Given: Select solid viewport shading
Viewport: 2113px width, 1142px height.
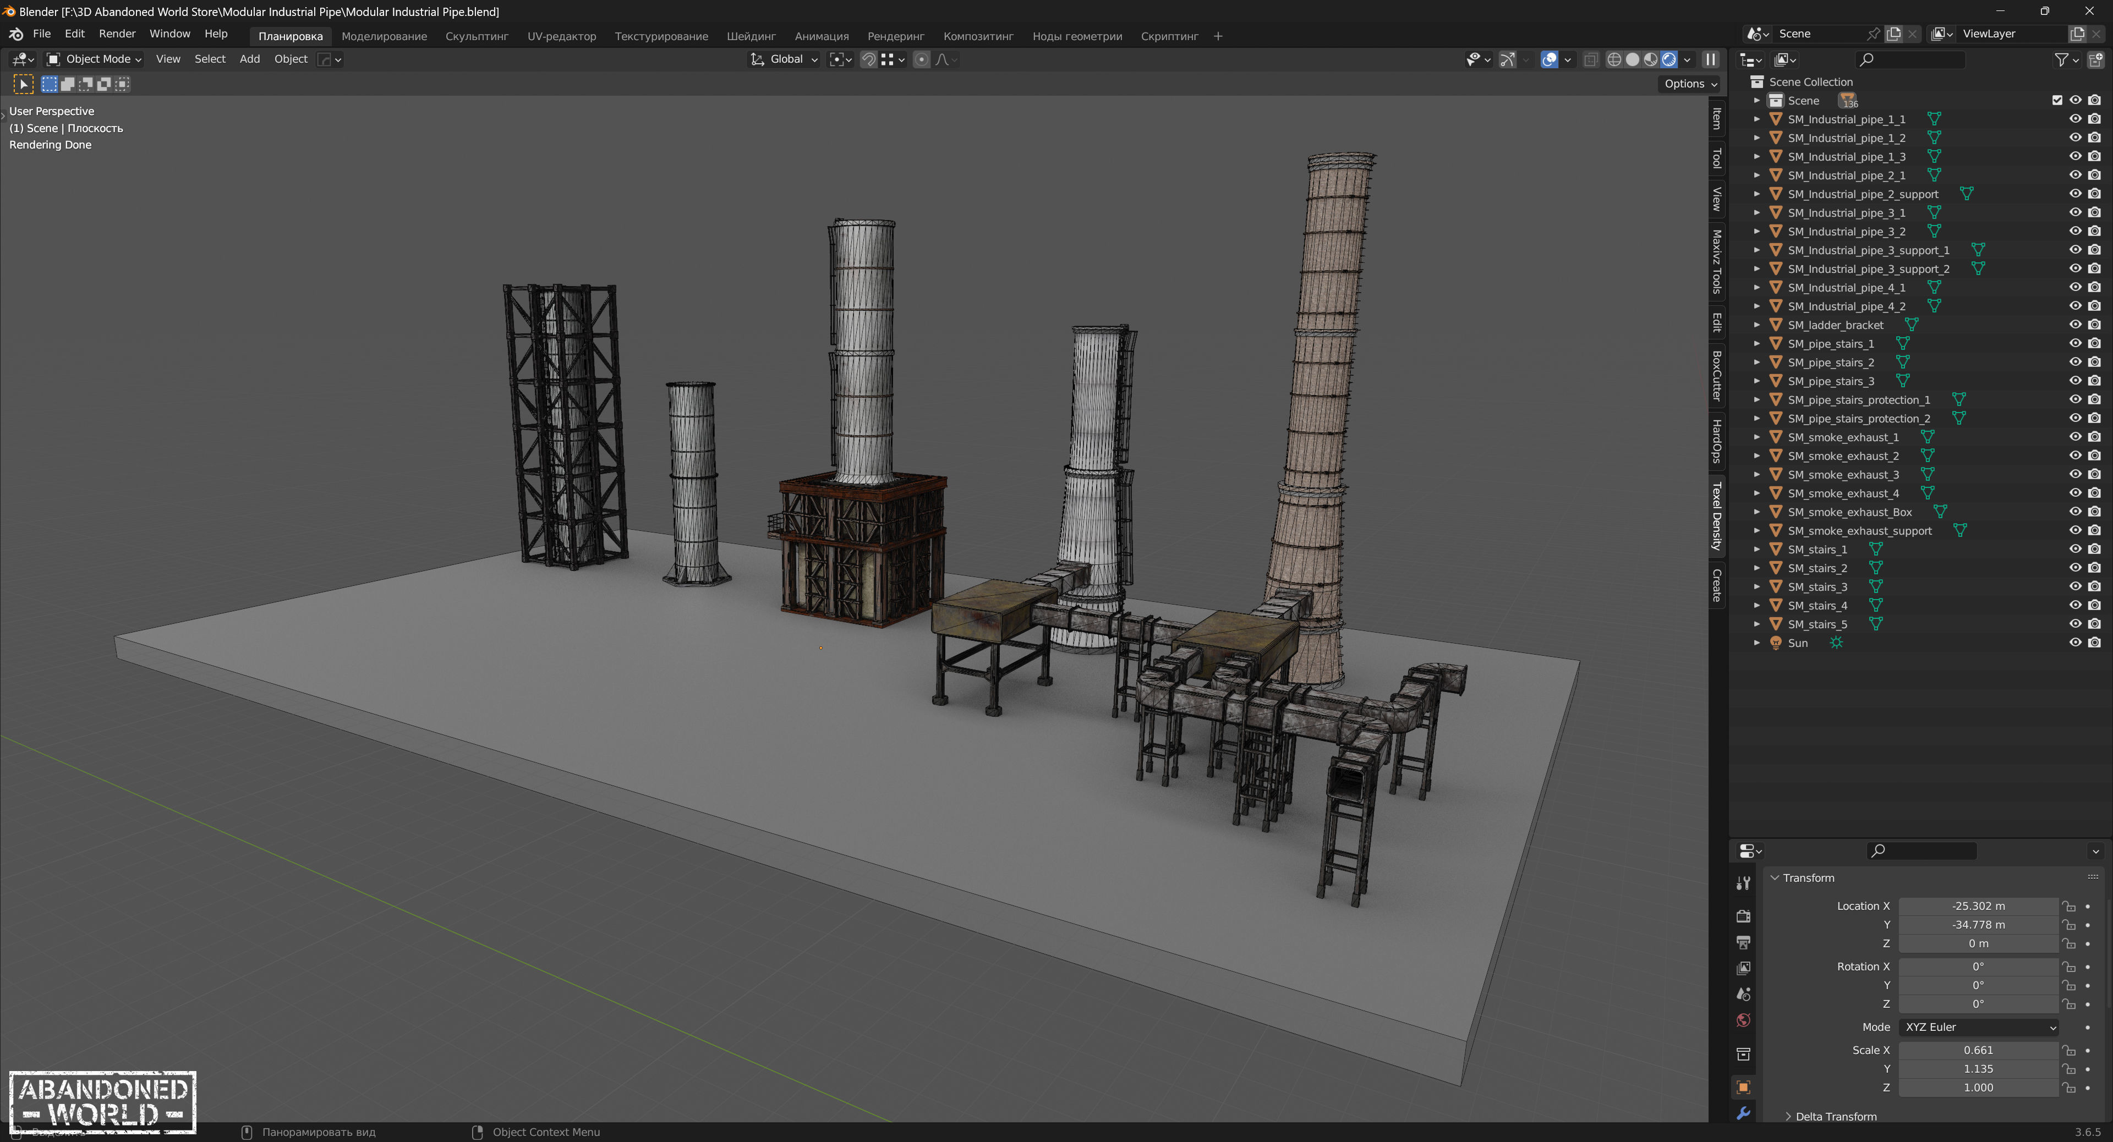Looking at the screenshot, I should click(x=1632, y=59).
